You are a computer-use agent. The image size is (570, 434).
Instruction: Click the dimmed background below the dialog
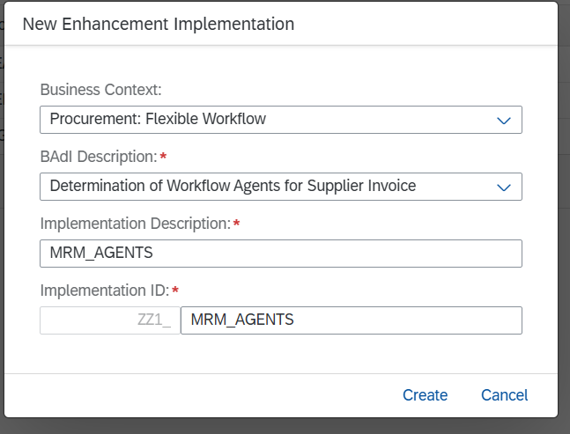(x=285, y=426)
